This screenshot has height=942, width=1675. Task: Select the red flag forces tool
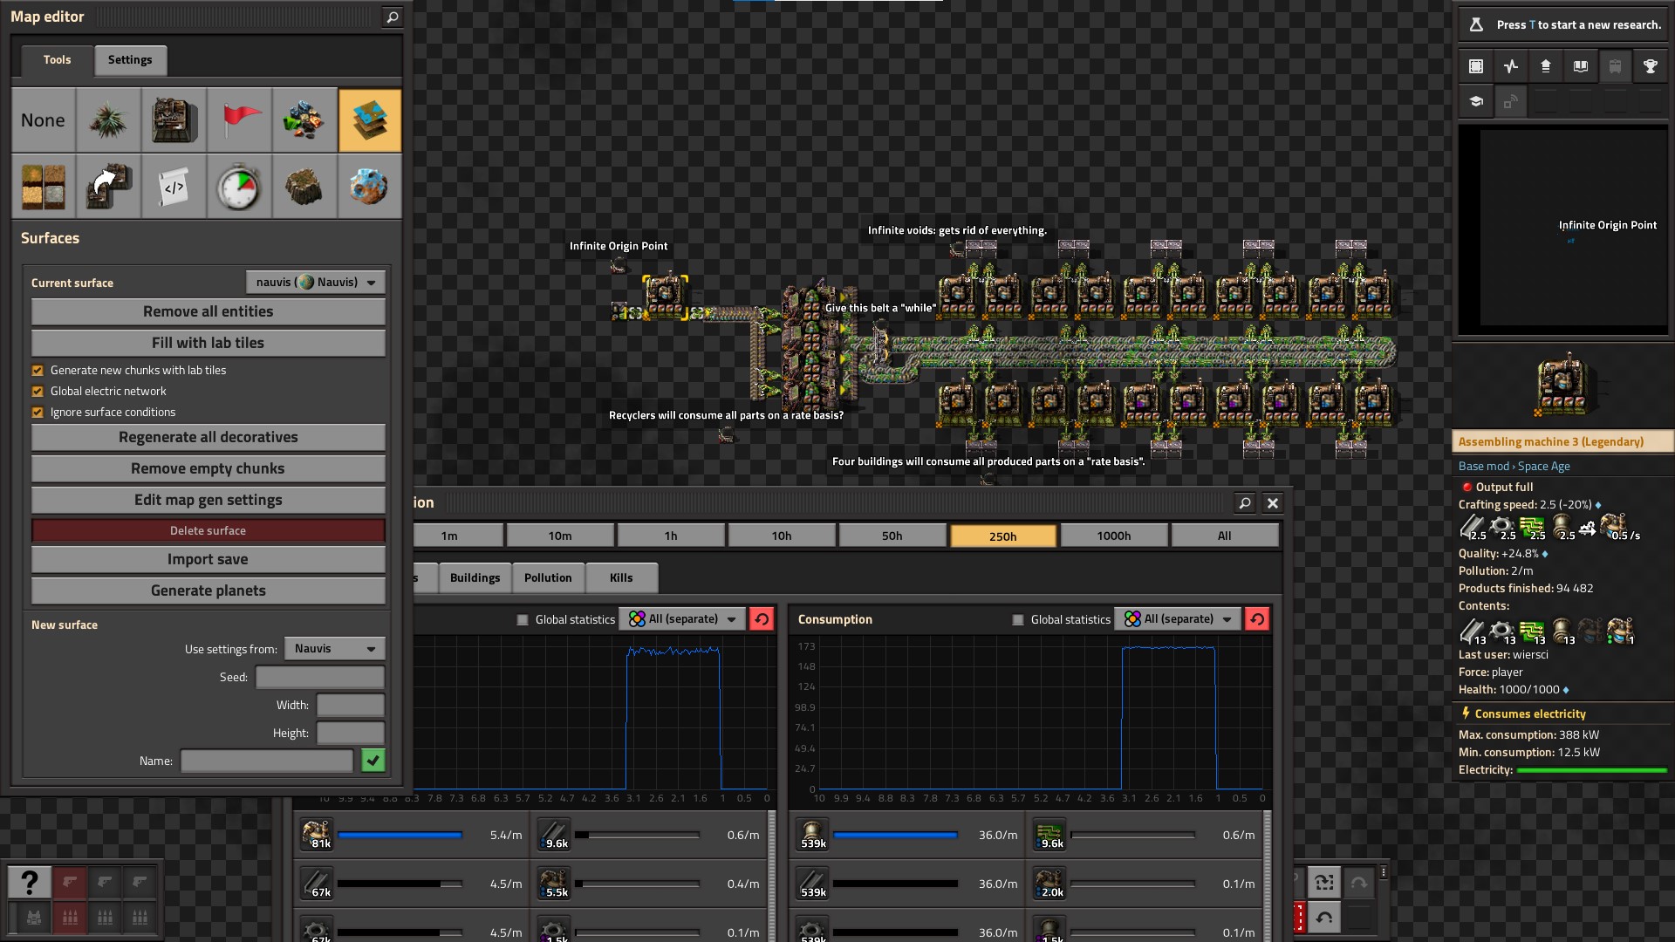coord(239,120)
